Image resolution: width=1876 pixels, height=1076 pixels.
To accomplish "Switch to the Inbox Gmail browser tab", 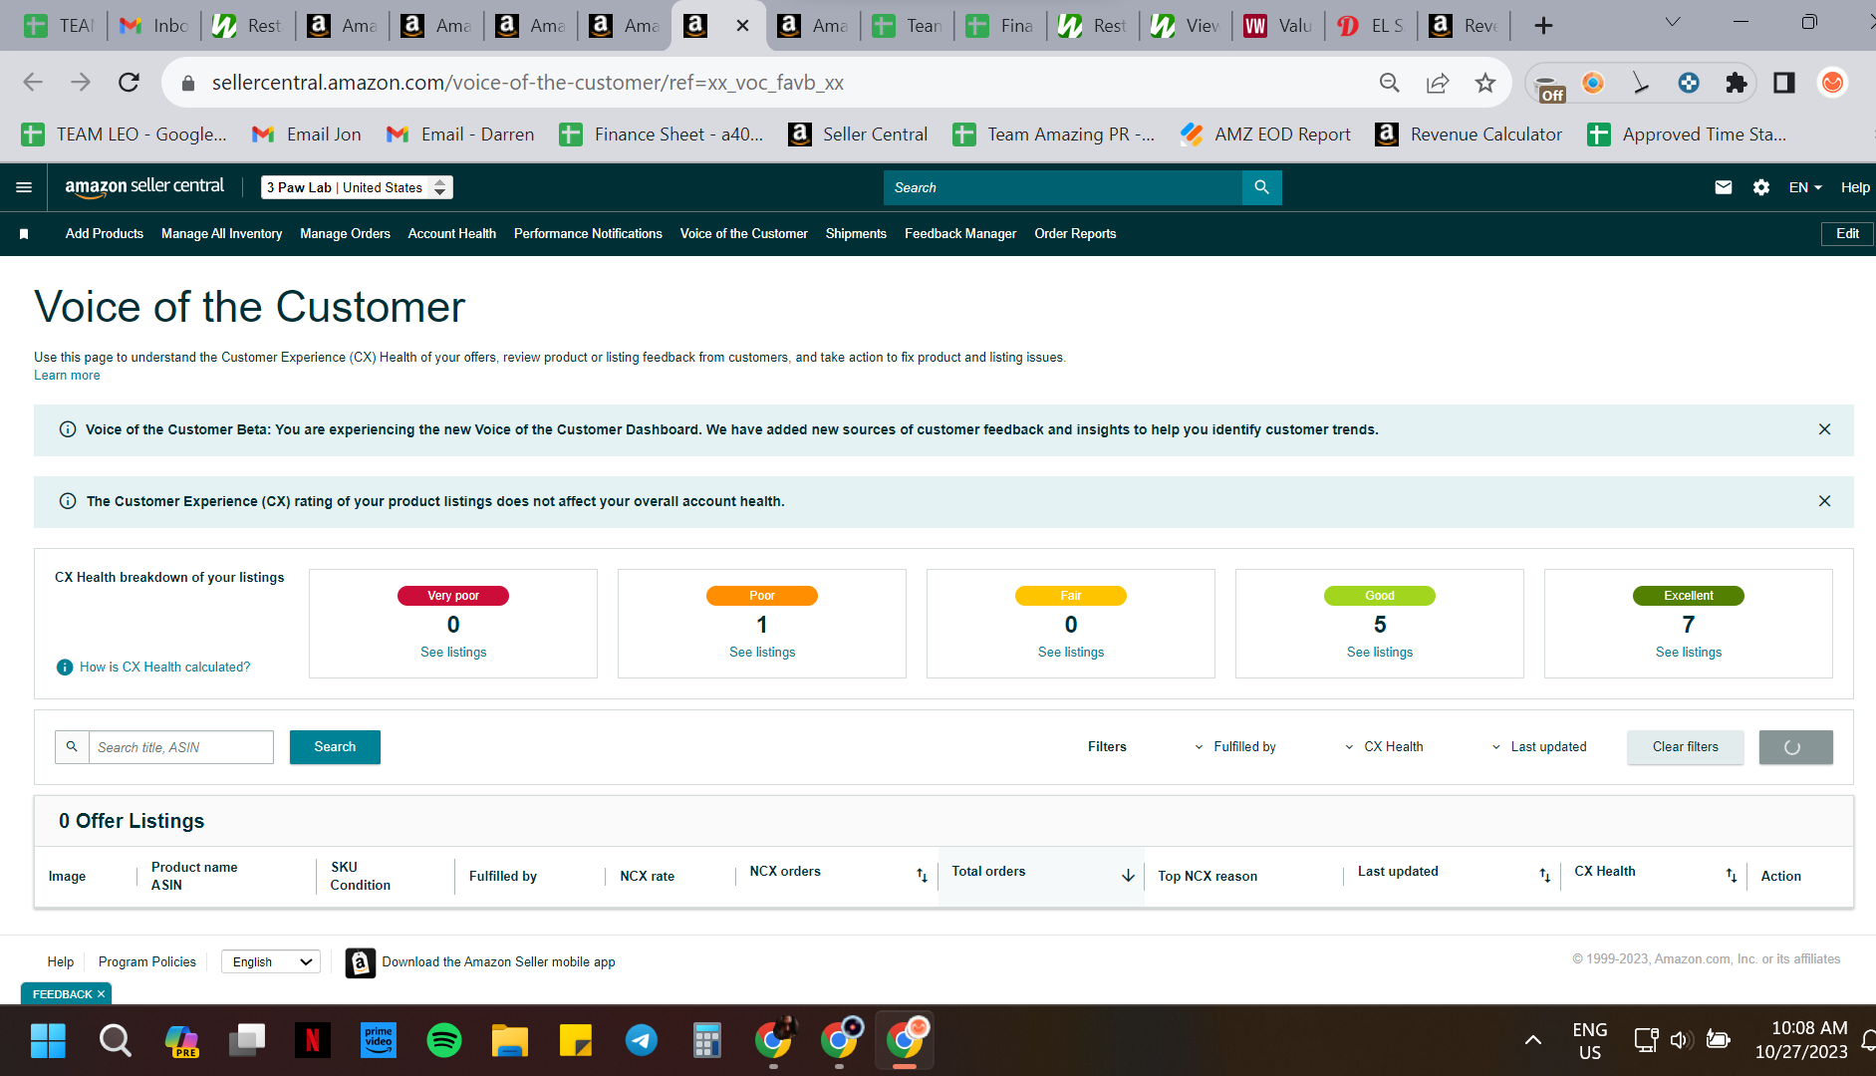I will click(x=154, y=26).
